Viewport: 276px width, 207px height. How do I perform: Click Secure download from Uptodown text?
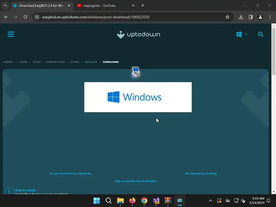(x=70, y=173)
